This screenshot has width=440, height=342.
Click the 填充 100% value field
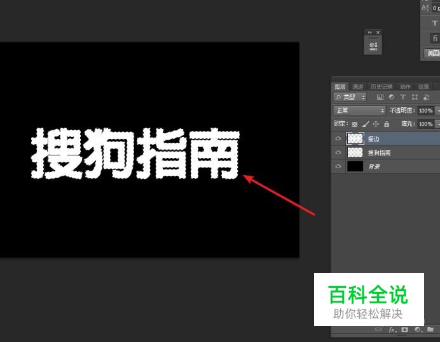point(425,124)
